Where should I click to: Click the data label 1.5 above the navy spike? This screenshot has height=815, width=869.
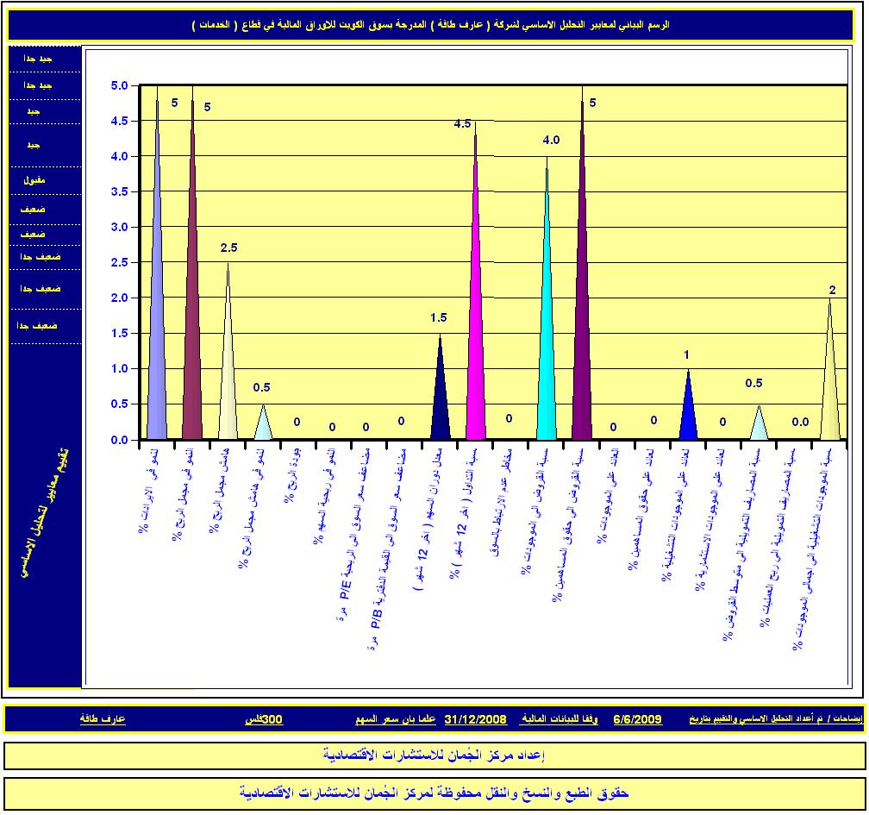[x=438, y=317]
